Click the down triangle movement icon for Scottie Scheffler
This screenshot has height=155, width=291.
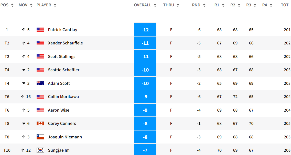pos(24,70)
